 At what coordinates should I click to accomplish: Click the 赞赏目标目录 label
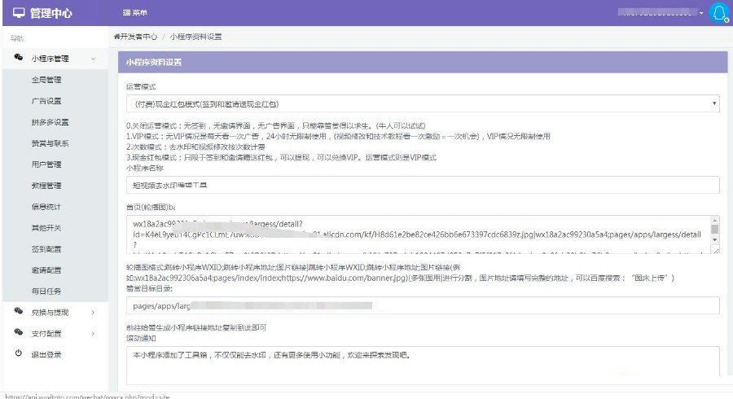click(x=149, y=289)
